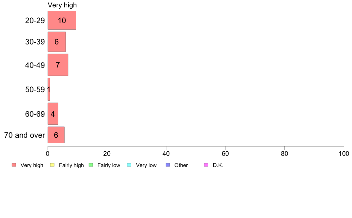Click the yellow Fairly high legend swatch
Screen dimensions: 352x218
52,165
